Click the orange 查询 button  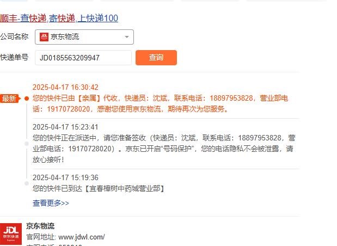tap(156, 58)
